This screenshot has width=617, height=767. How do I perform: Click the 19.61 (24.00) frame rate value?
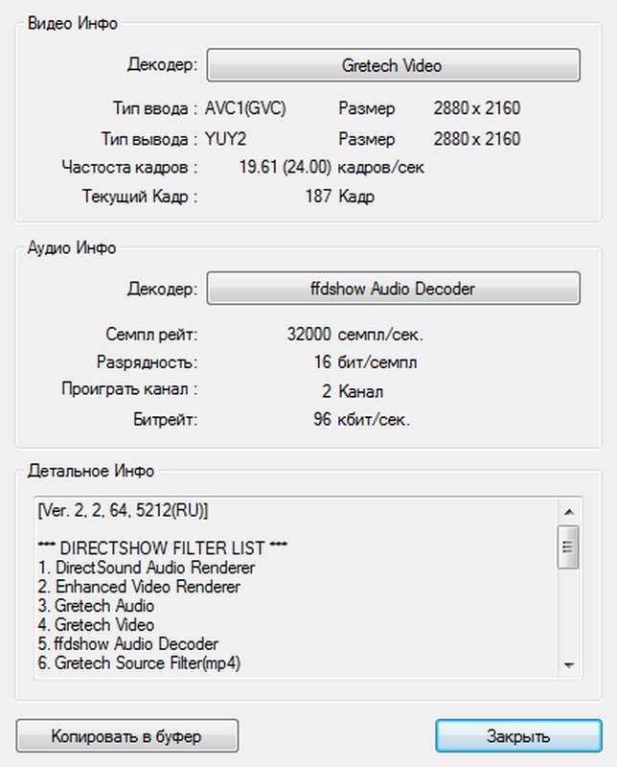click(x=286, y=167)
